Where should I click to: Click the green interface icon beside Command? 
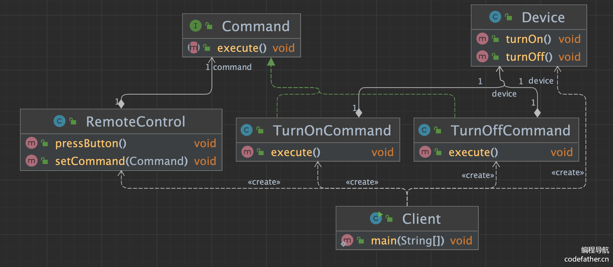(196, 26)
